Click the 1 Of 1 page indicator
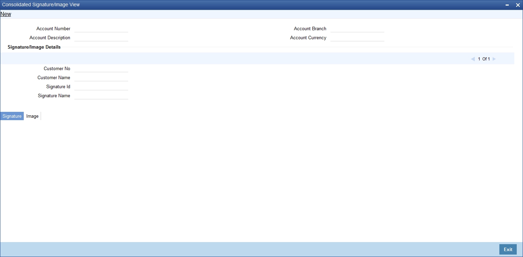Image resolution: width=523 pixels, height=257 pixels. pos(484,59)
